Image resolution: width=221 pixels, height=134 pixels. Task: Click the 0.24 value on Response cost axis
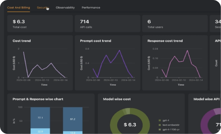(x=155, y=49)
